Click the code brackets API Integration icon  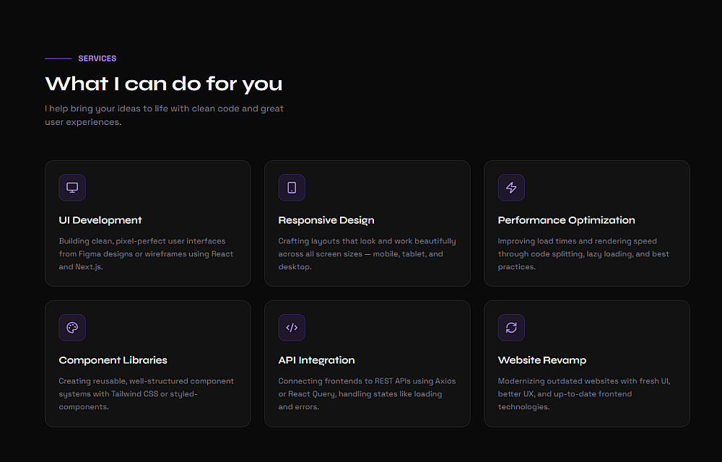[292, 328]
